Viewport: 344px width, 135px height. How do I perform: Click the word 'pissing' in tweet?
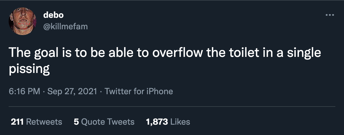29,69
